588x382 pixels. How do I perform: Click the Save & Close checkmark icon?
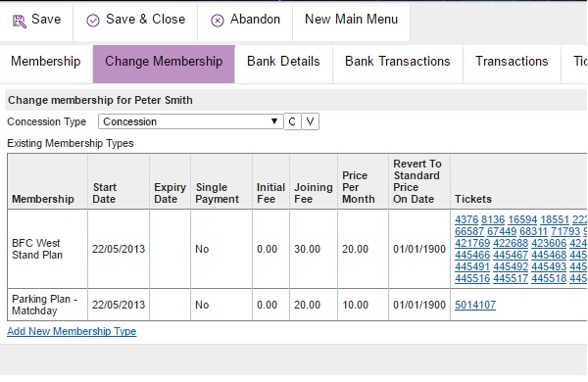pos(93,21)
